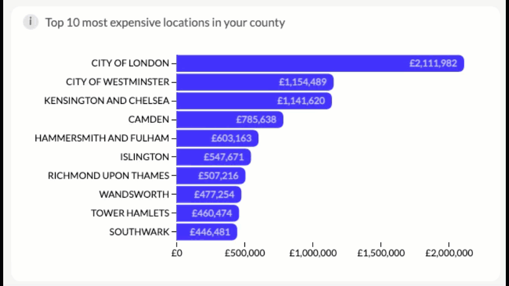Click the CITY OF LONDON axis label

coord(130,64)
